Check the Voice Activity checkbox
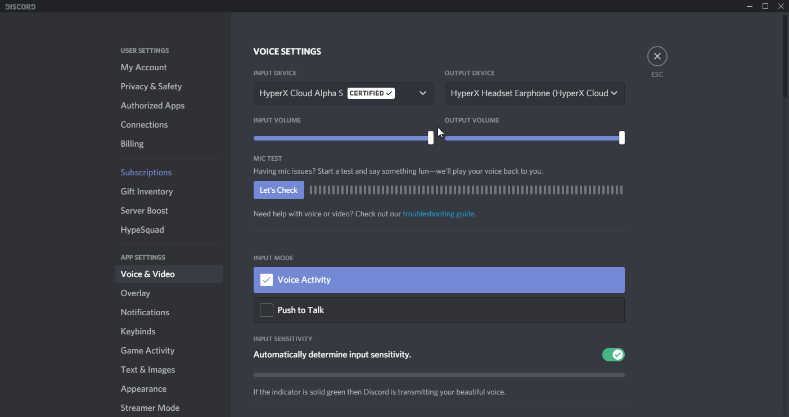Viewport: 789px width, 417px height. click(x=267, y=280)
